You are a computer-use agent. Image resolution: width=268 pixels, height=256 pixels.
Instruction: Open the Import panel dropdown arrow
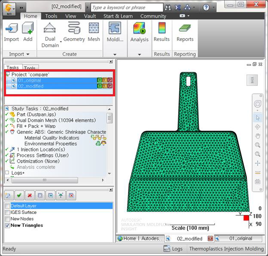pos(28,54)
